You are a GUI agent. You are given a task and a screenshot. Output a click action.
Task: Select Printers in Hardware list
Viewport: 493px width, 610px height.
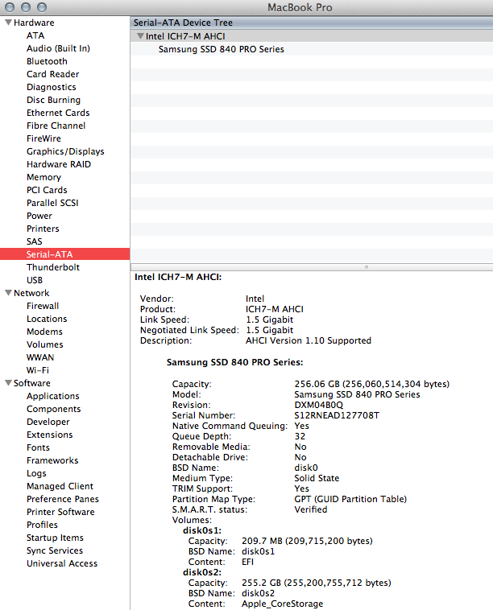pos(43,229)
